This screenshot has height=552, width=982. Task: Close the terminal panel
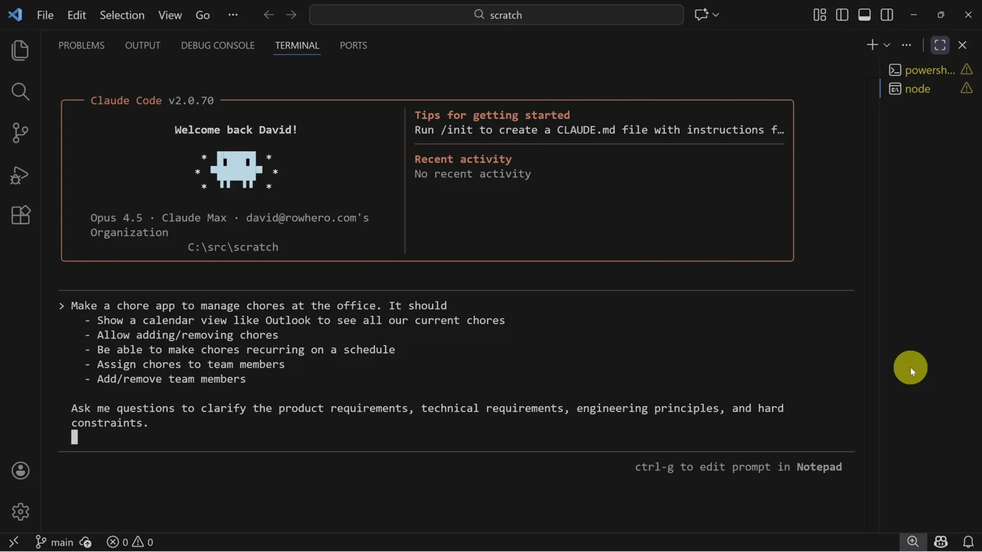(962, 45)
